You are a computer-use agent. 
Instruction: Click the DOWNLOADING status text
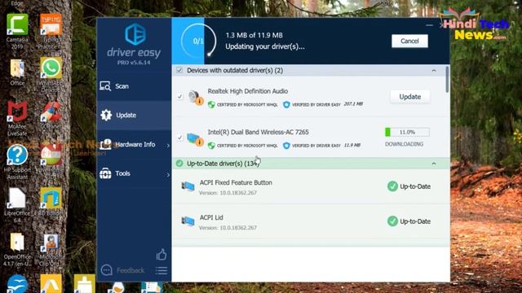[405, 144]
